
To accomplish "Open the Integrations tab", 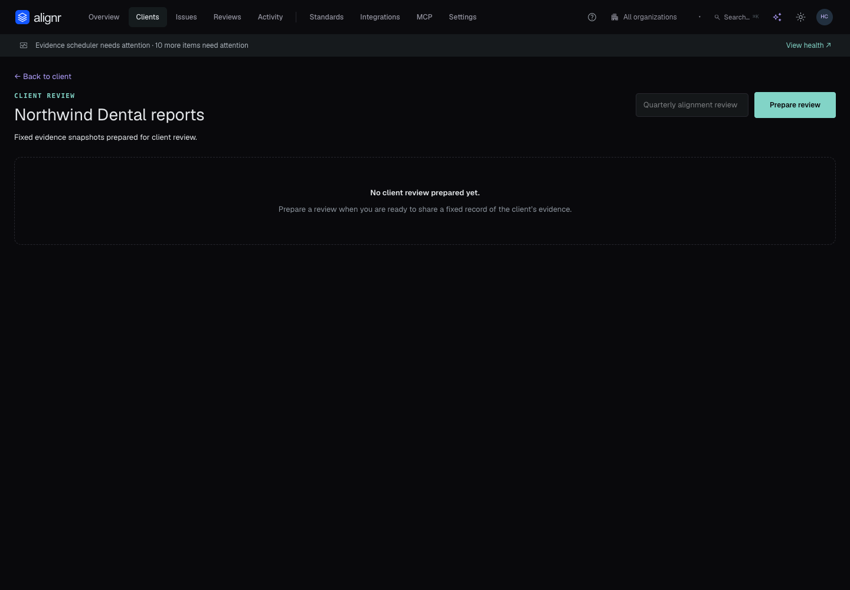I will 380,17.
